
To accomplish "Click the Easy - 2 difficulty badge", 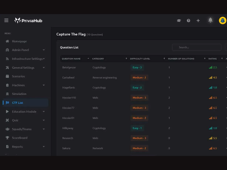I will coord(137,88).
